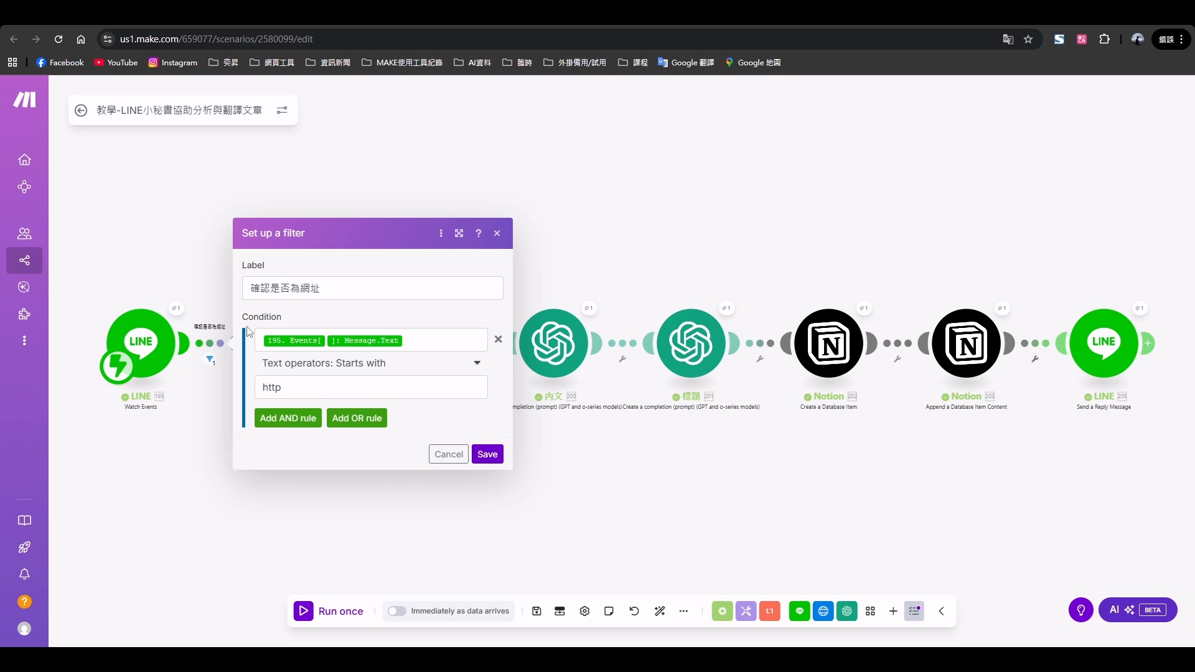Select LINE favorite app in toolbar

(799, 611)
